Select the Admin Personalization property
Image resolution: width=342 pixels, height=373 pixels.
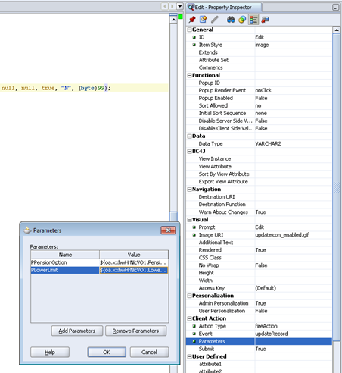[223, 303]
